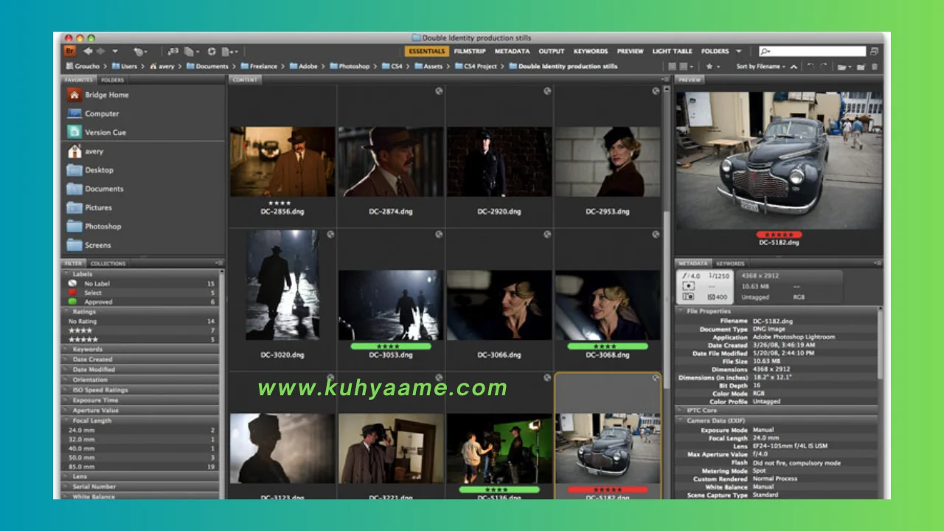944x531 pixels.
Task: Click the trash delete icon
Action: [x=875, y=67]
